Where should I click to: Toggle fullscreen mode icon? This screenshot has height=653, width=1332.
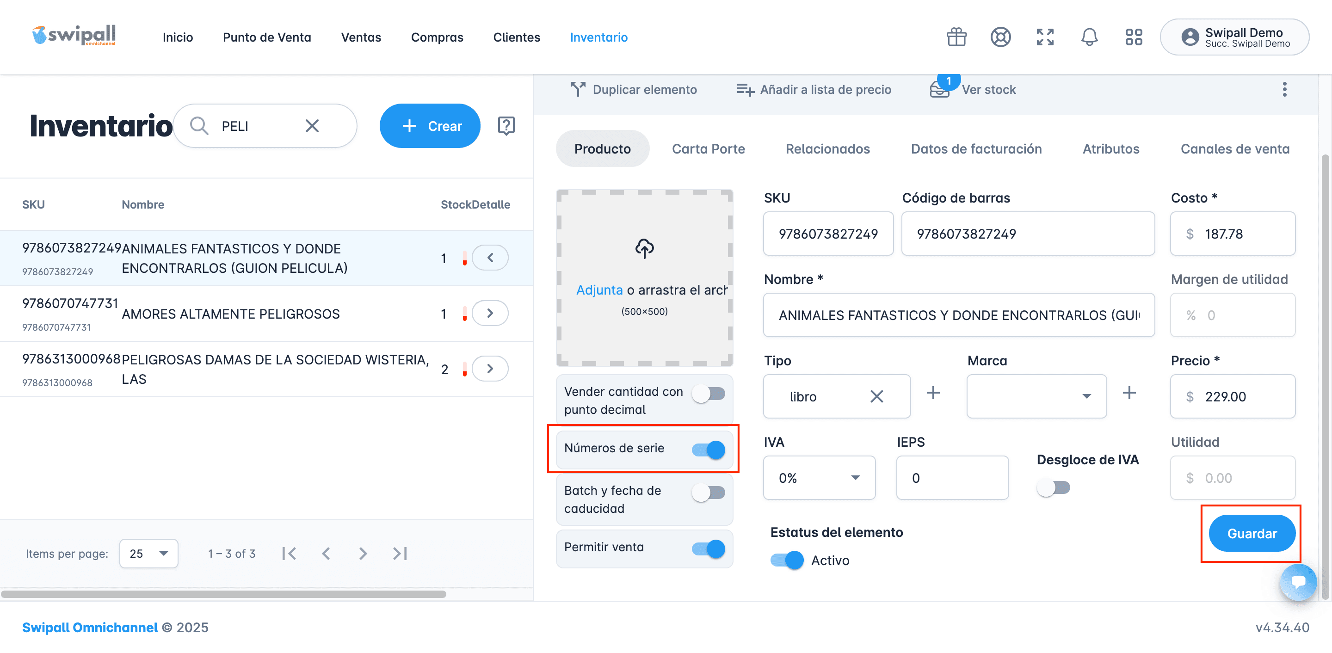click(x=1045, y=37)
